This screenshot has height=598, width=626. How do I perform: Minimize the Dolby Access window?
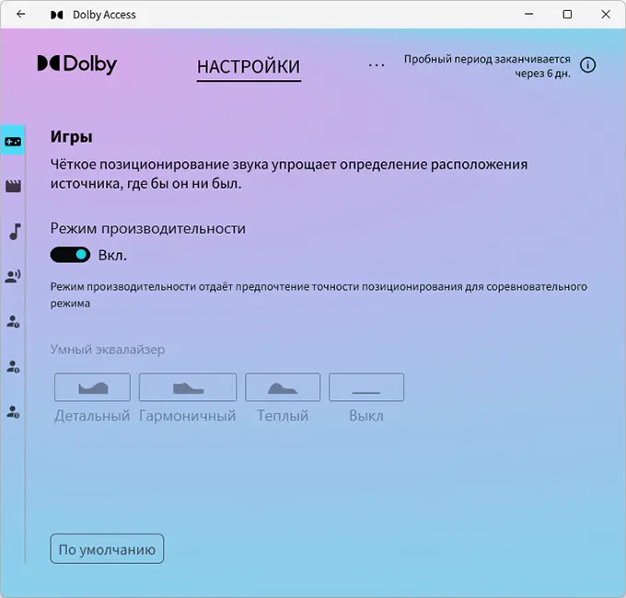(529, 15)
